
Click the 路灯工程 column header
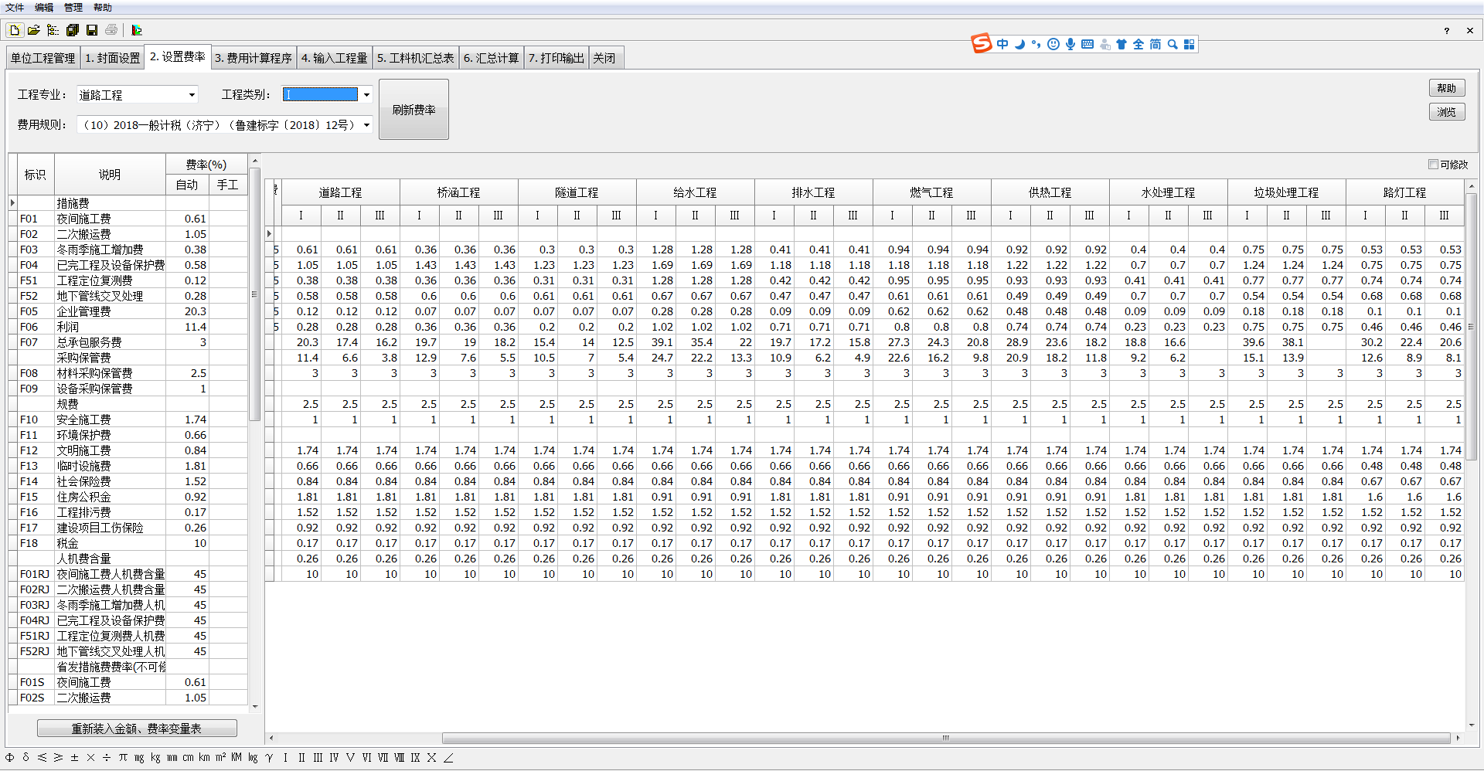(x=1405, y=192)
